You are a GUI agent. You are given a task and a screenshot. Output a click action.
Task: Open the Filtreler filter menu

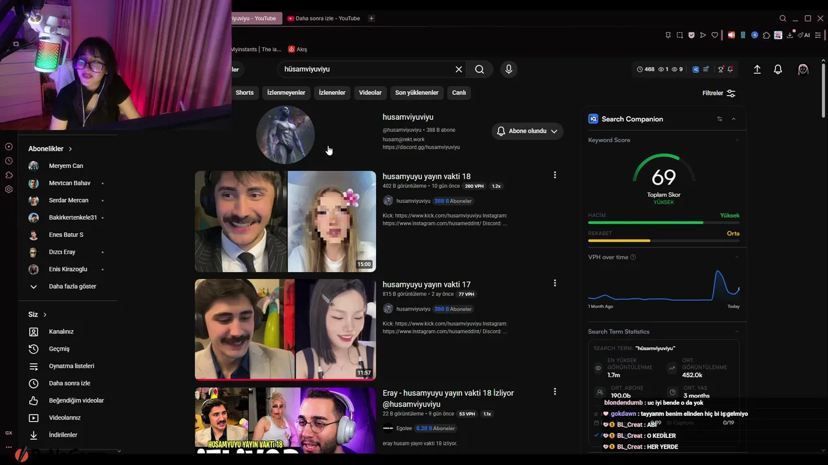(x=719, y=93)
